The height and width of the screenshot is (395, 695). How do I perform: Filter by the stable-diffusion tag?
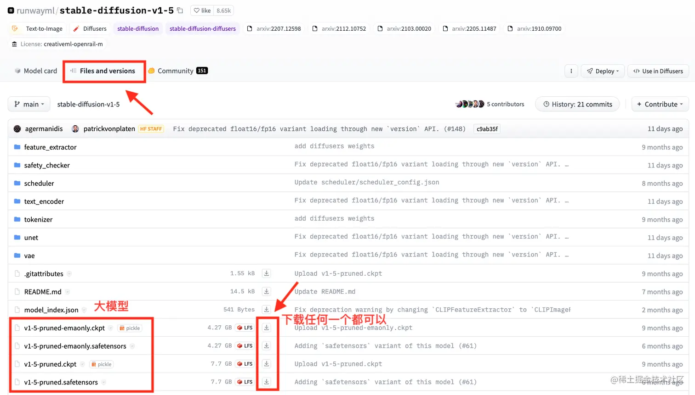(138, 28)
